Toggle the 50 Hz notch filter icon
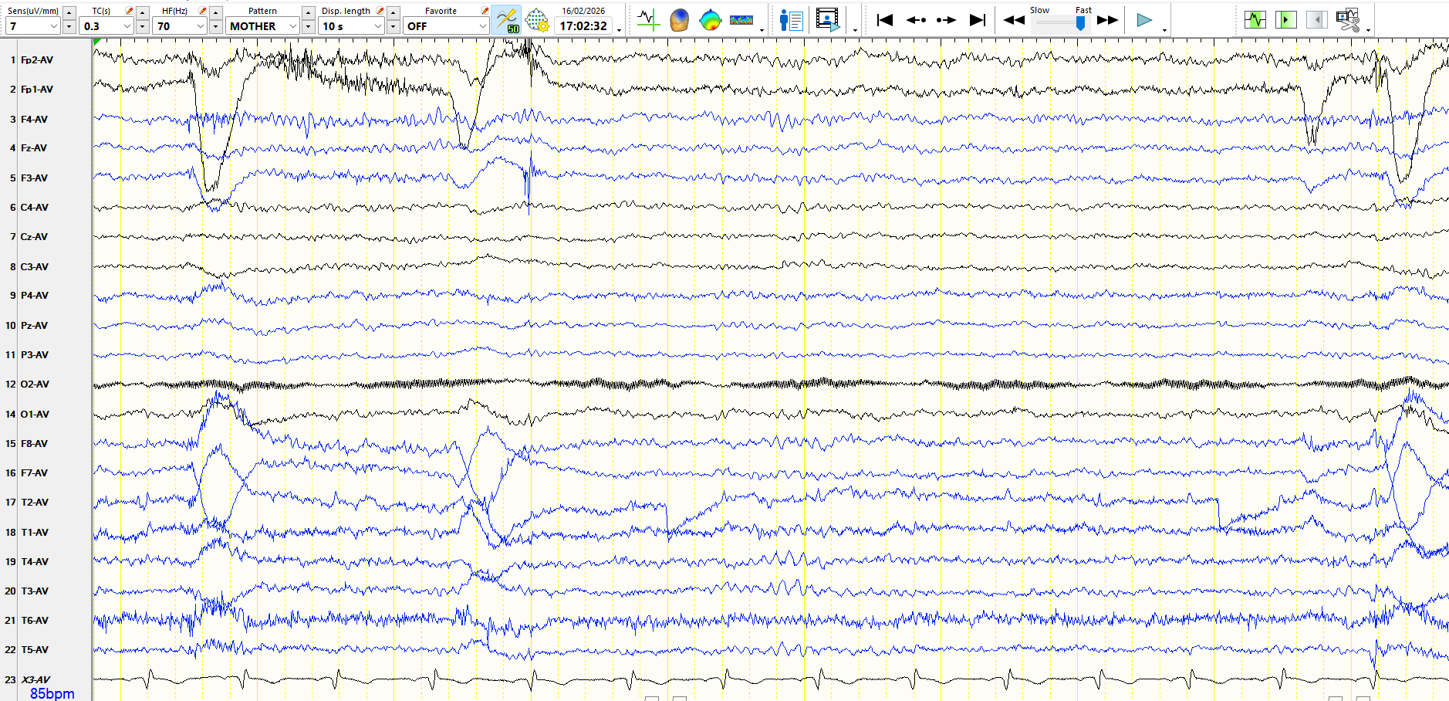Screen dimensions: 1449x701 click(507, 20)
